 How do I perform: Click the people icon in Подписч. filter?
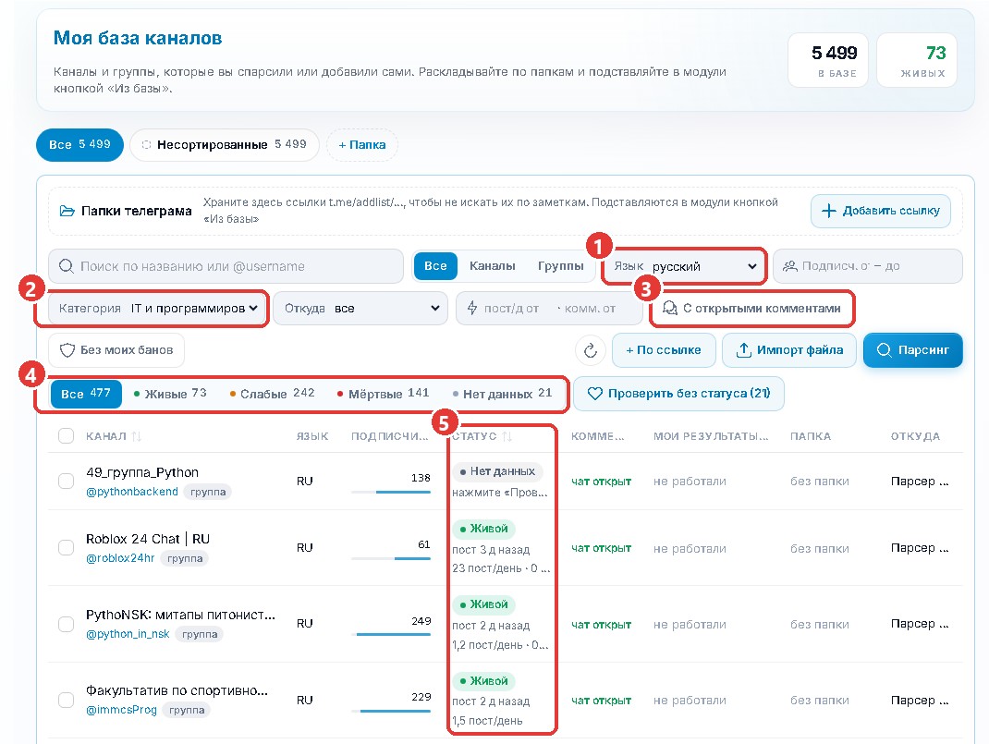tap(789, 266)
